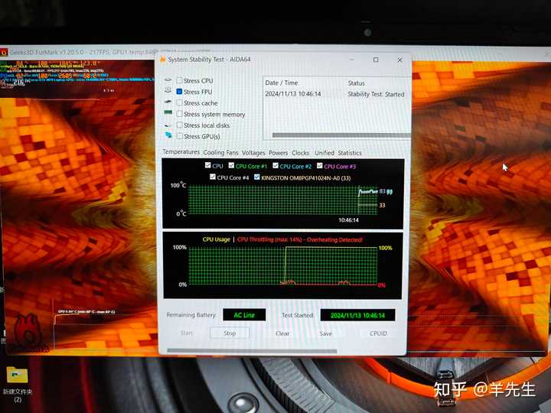Toggle KINGSTON drive temperature checkbox

pyautogui.click(x=257, y=177)
